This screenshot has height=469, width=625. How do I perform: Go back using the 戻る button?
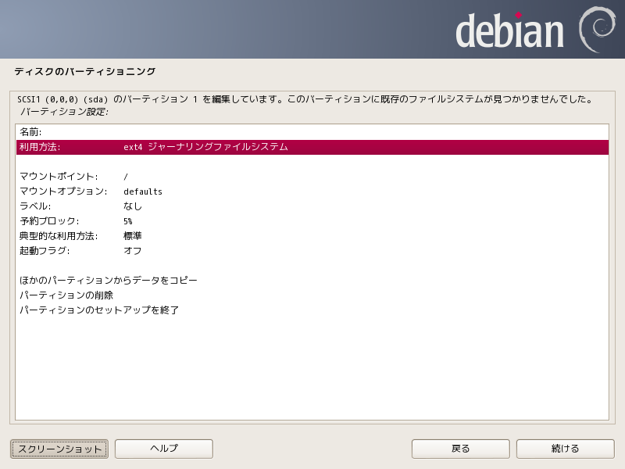(x=461, y=449)
